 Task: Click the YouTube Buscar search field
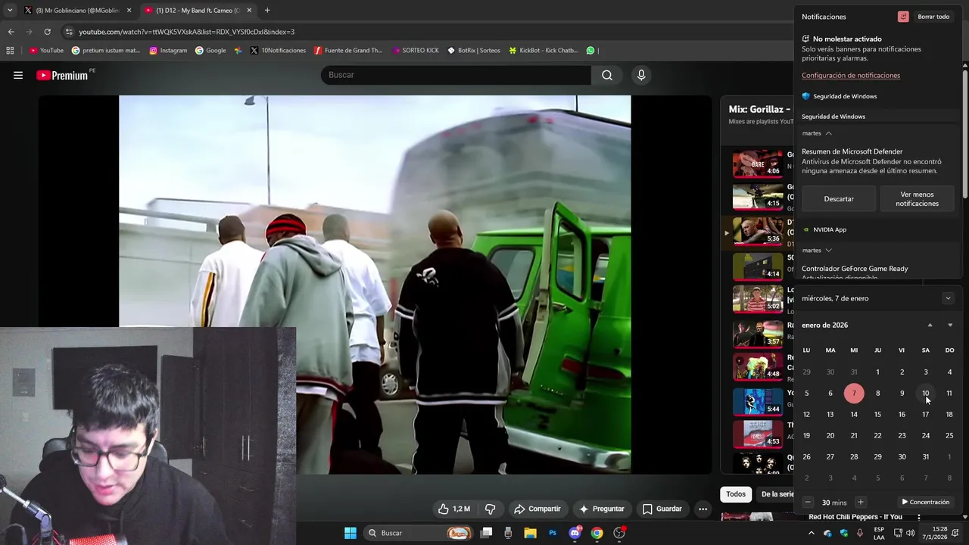click(456, 75)
